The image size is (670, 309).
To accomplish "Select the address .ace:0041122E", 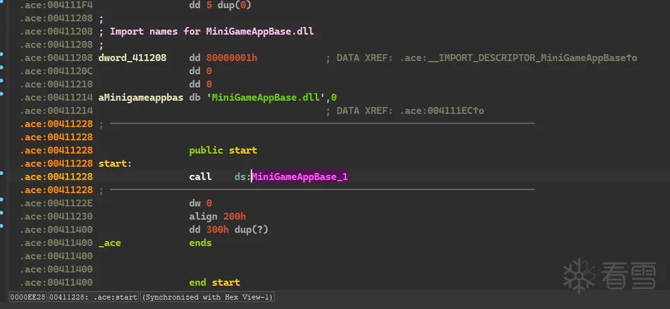I will (56, 203).
